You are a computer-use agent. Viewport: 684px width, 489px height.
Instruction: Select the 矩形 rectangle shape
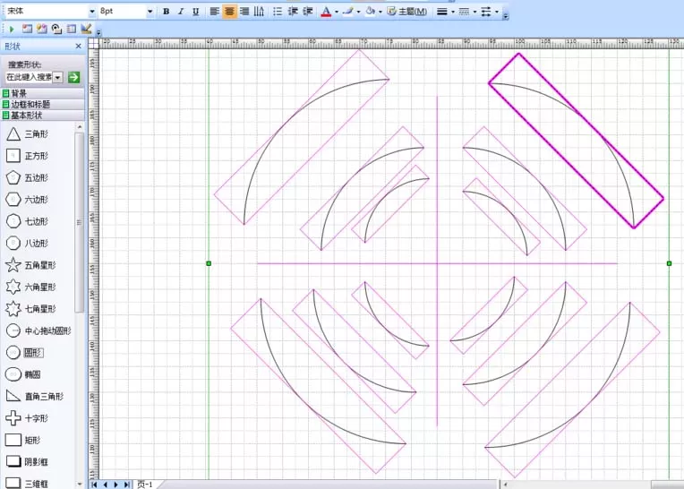tap(23, 440)
